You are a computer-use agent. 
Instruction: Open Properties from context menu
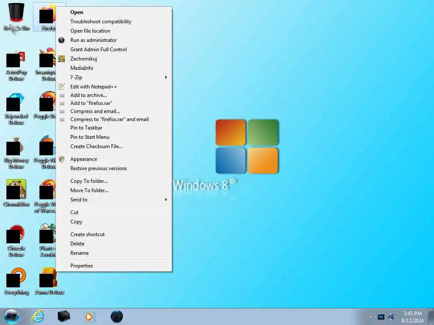pyautogui.click(x=114, y=266)
